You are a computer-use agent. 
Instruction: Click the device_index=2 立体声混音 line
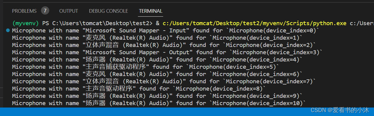pos(164,45)
